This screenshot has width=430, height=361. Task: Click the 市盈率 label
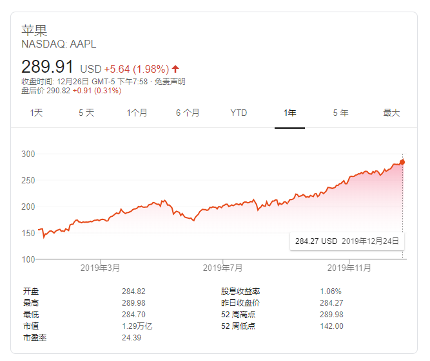pyautogui.click(x=35, y=338)
